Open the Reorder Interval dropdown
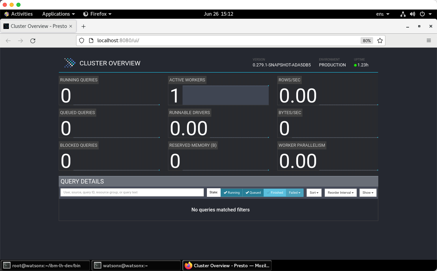437x271 pixels. coord(341,193)
